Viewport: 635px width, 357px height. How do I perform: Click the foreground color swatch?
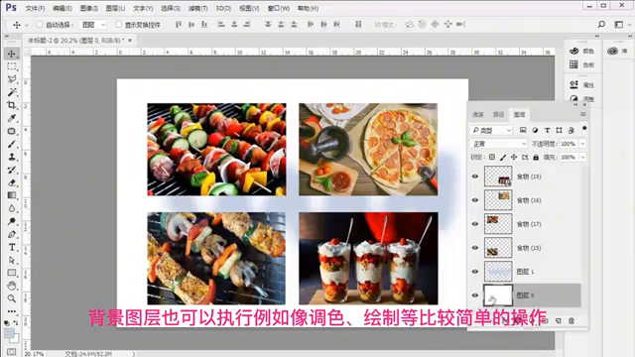pos(9,334)
